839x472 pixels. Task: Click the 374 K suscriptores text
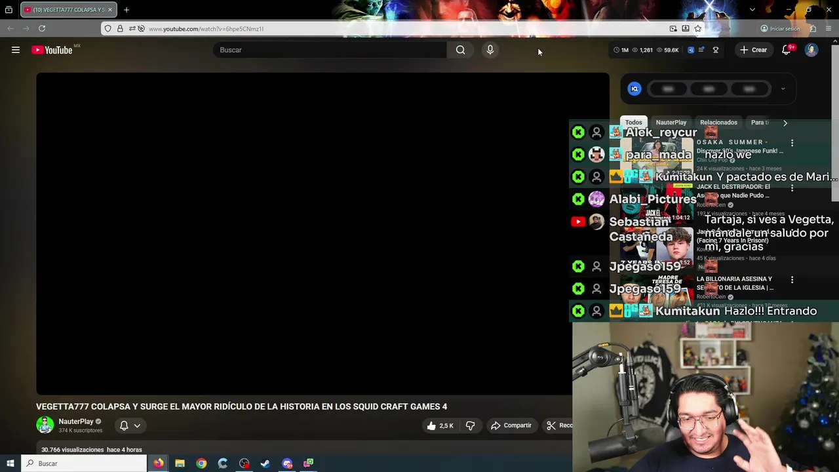(80, 431)
